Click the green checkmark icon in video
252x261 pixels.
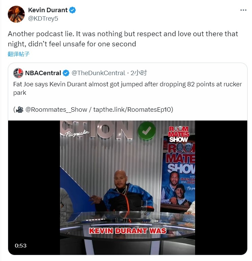[x=146, y=131]
